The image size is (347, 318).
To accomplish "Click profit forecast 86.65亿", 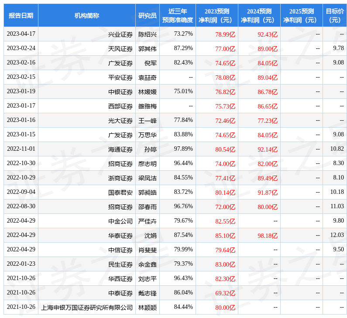I will (268, 106).
